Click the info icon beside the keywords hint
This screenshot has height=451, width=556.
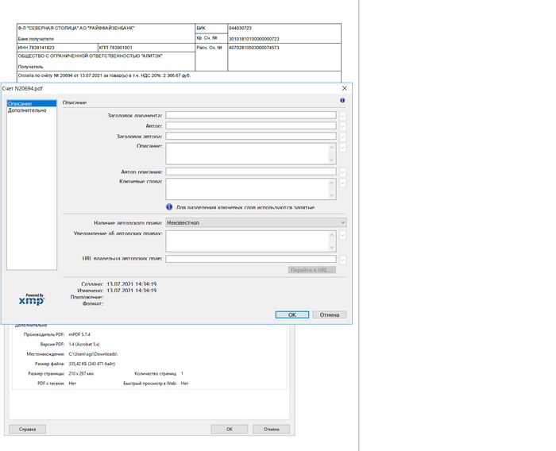(169, 207)
